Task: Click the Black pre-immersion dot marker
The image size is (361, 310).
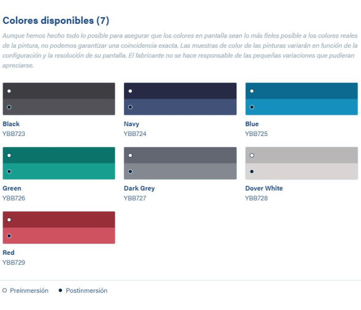Action: point(9,91)
